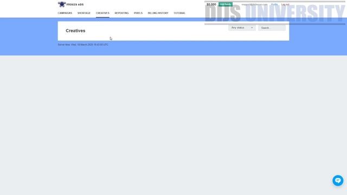Select the Creatives tab

(x=102, y=13)
